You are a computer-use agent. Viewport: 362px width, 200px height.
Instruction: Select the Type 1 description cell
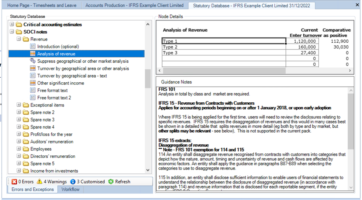pyautogui.click(x=224, y=41)
